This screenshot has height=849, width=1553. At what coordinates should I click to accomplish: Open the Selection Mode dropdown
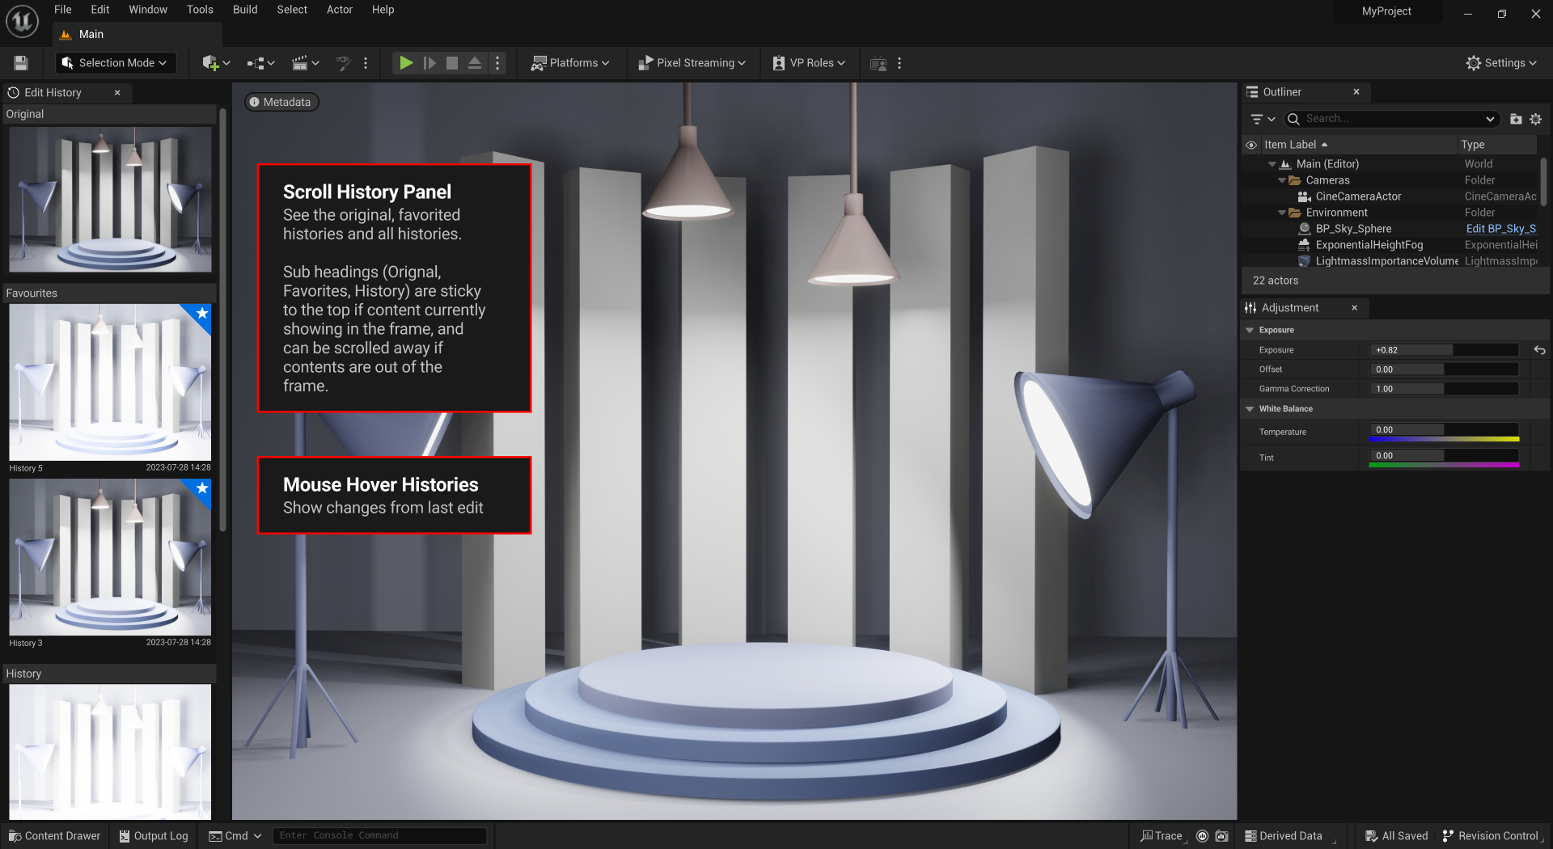tap(115, 63)
